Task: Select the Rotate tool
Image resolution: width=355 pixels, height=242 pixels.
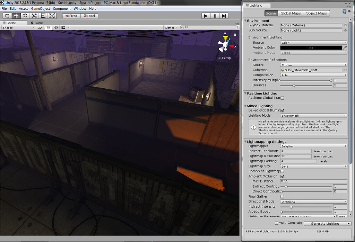Action: 25,16
